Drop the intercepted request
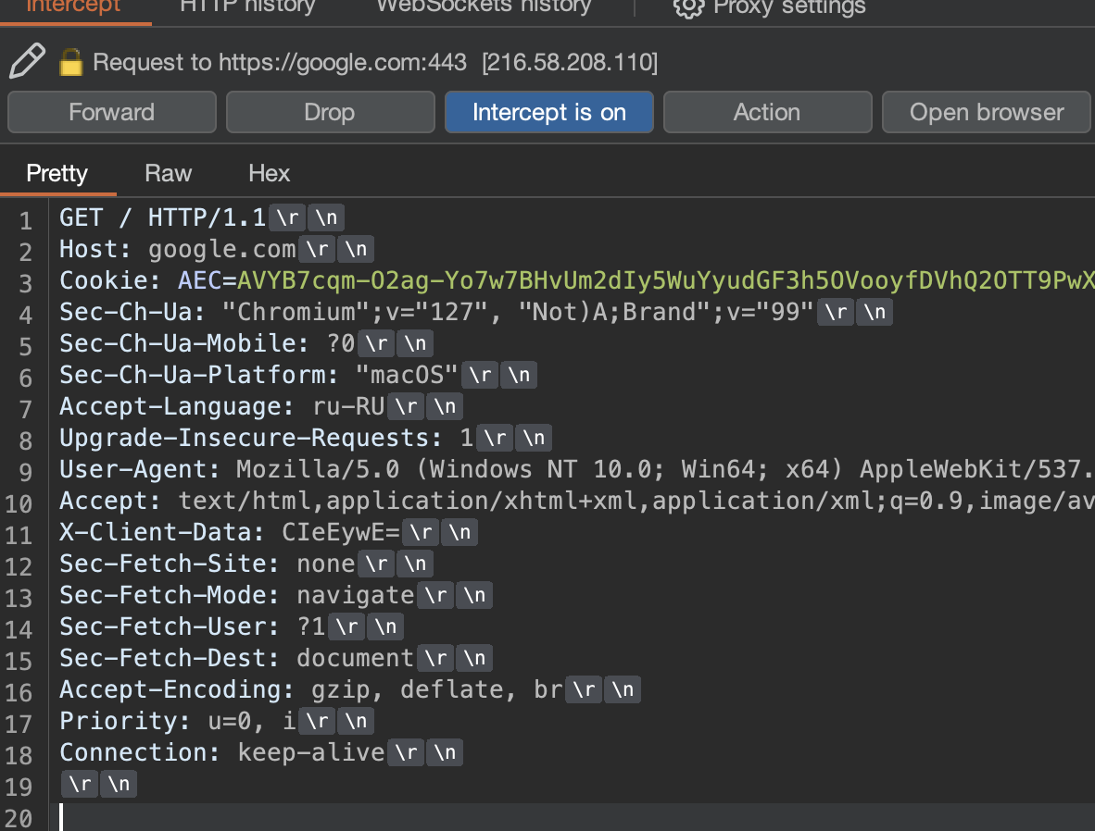 pyautogui.click(x=330, y=113)
